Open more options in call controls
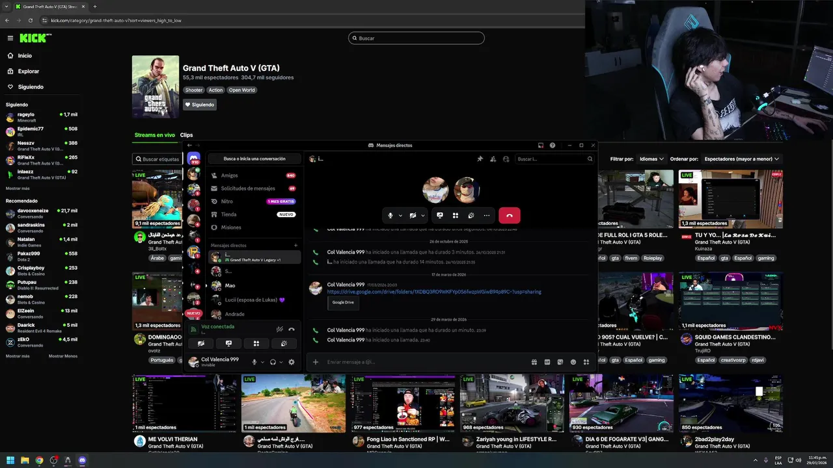This screenshot has width=833, height=468. point(486,215)
